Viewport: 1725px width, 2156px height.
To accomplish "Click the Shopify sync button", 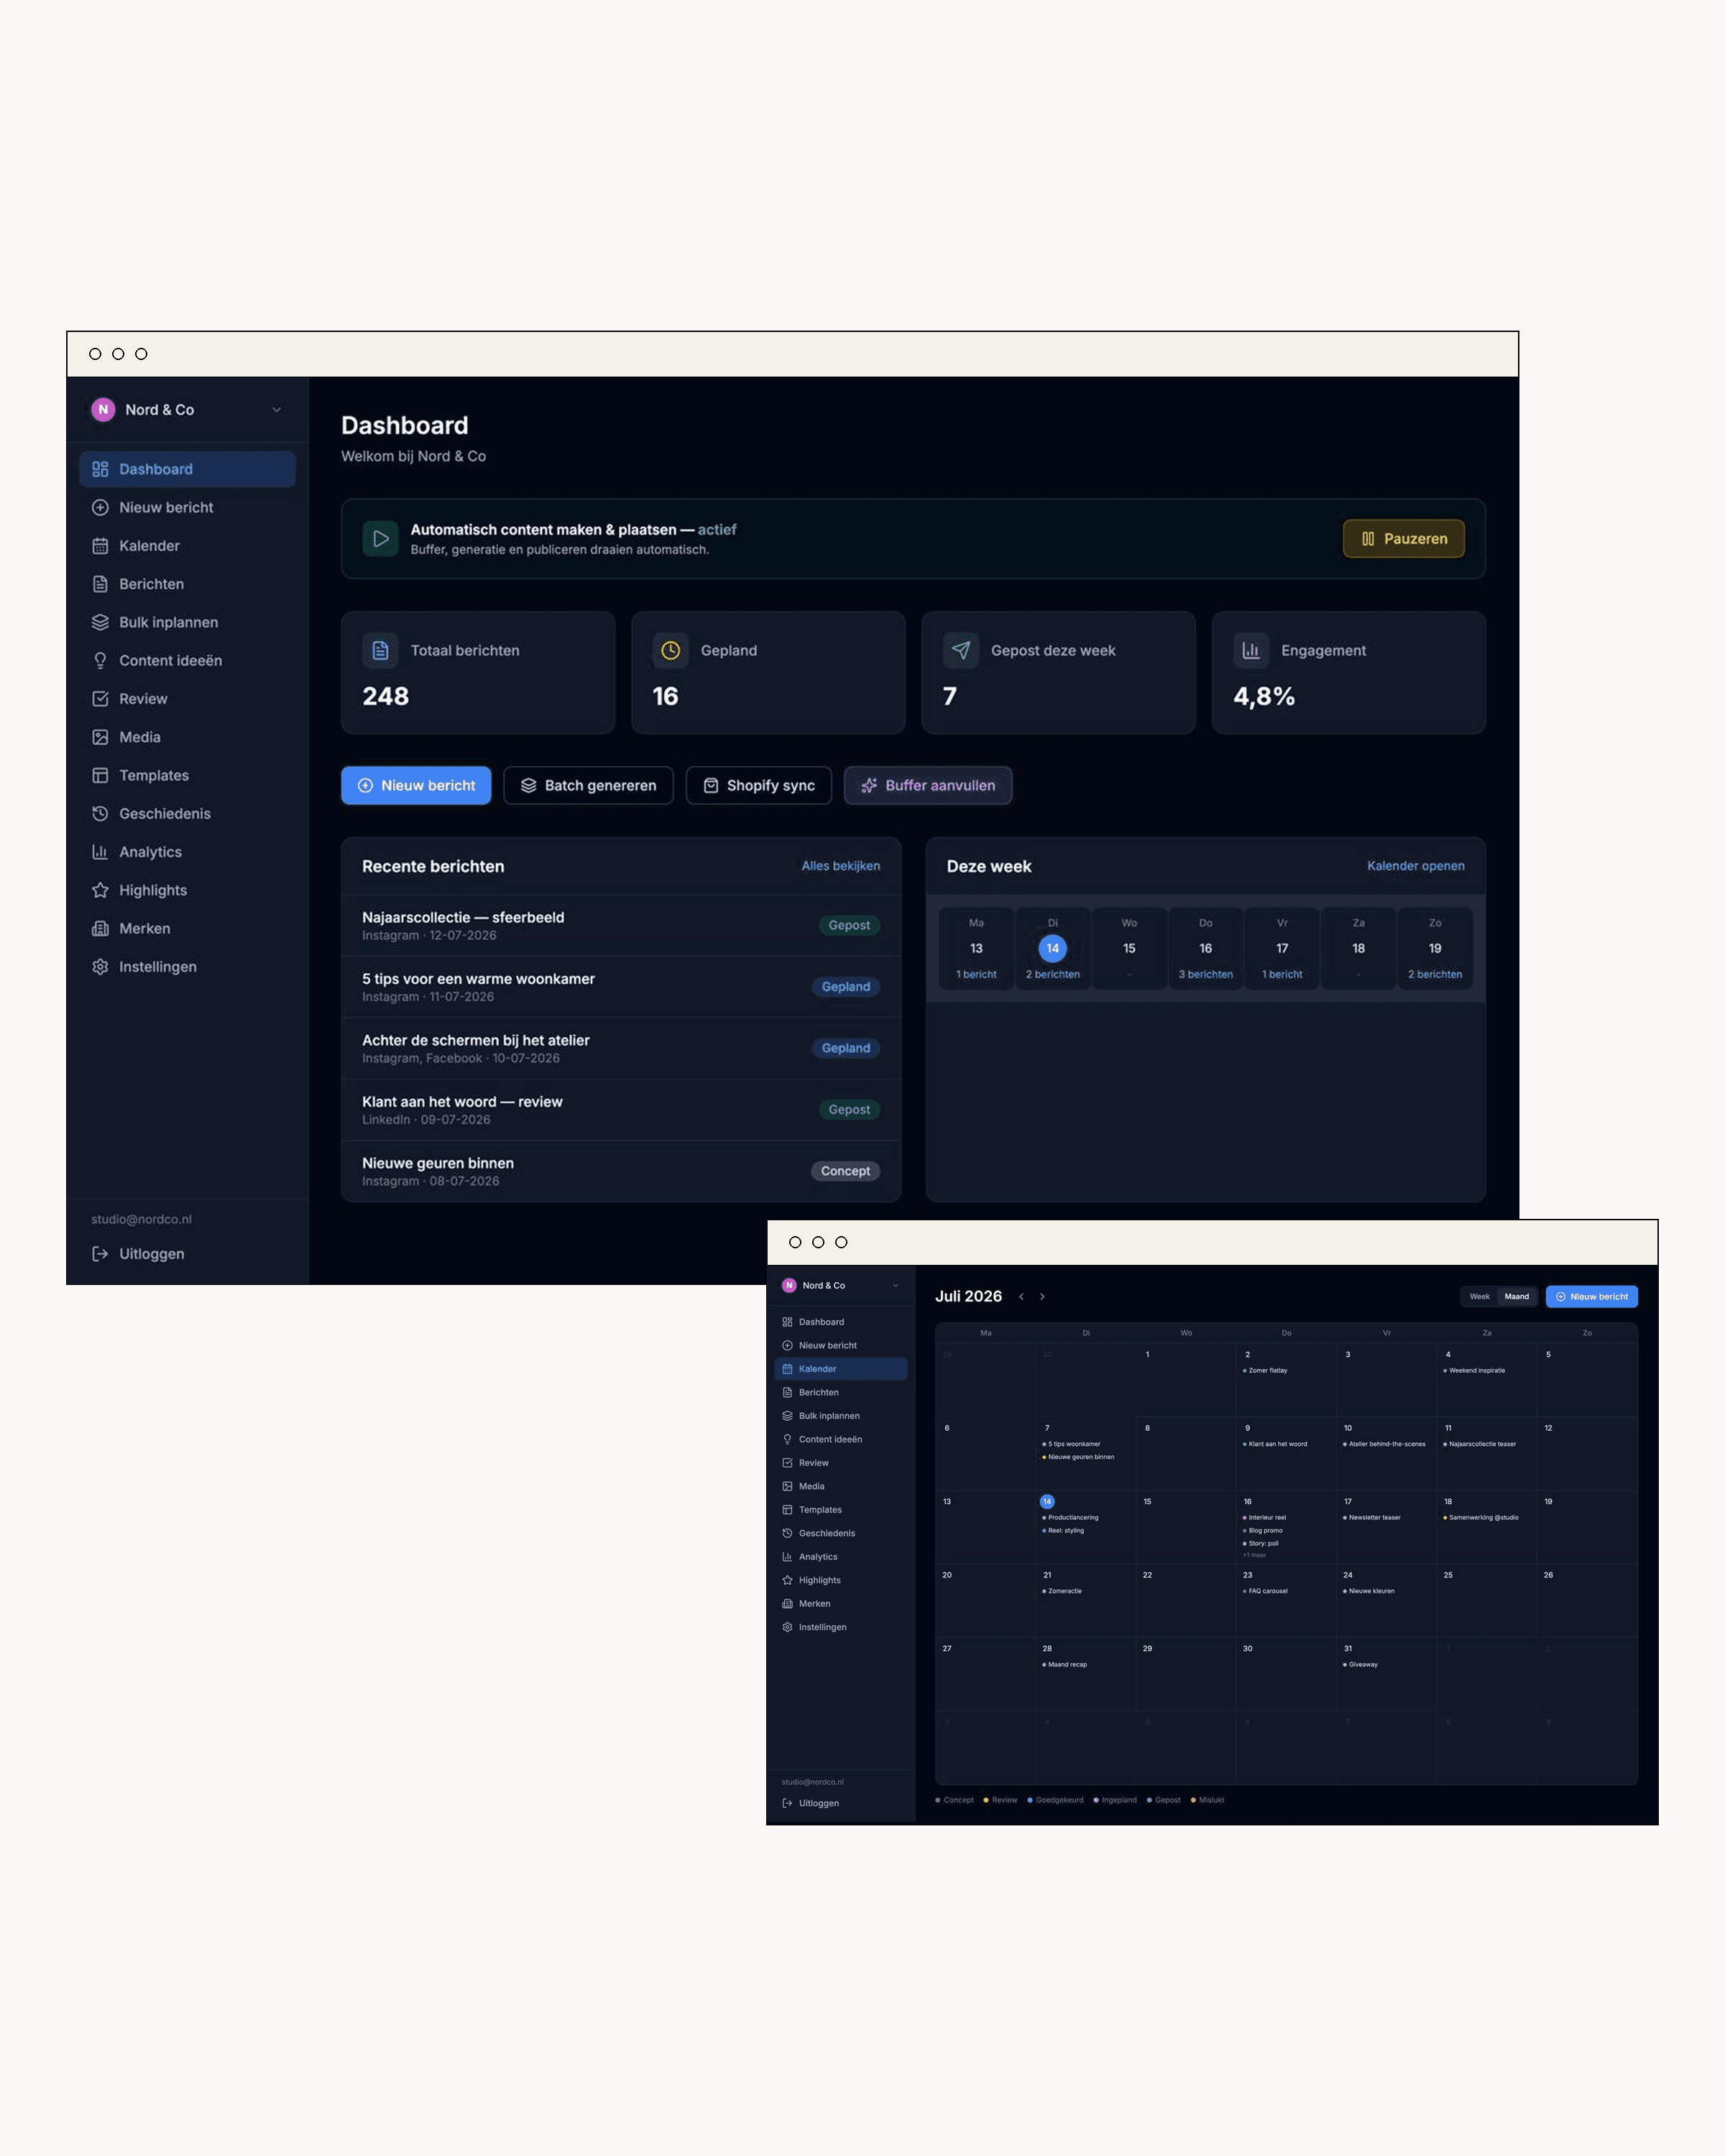I will [x=758, y=786].
